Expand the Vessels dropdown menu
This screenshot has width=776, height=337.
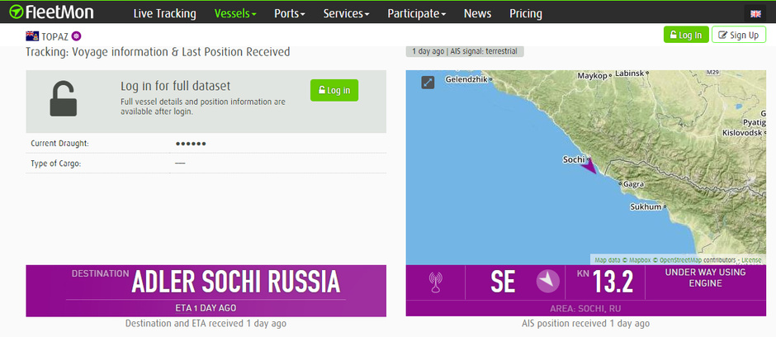pos(235,13)
